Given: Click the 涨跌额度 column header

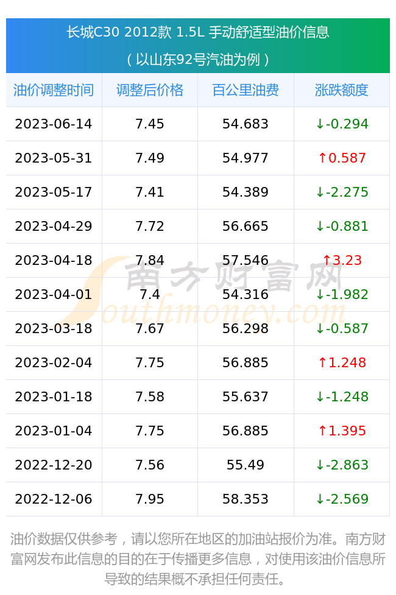Looking at the screenshot, I should click(341, 90).
